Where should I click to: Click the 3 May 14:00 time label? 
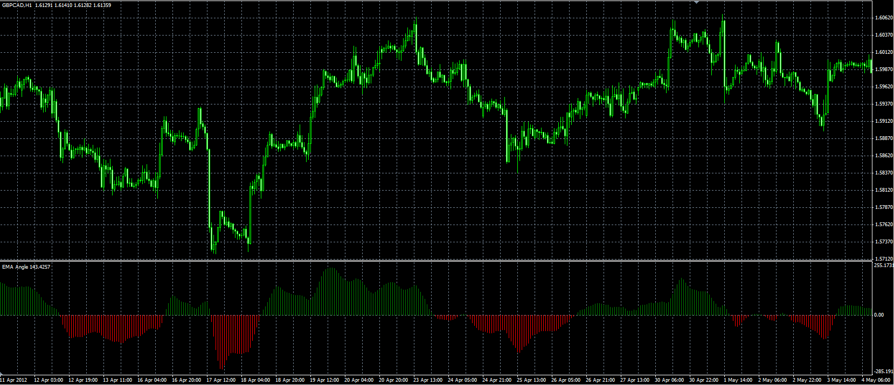pos(841,380)
